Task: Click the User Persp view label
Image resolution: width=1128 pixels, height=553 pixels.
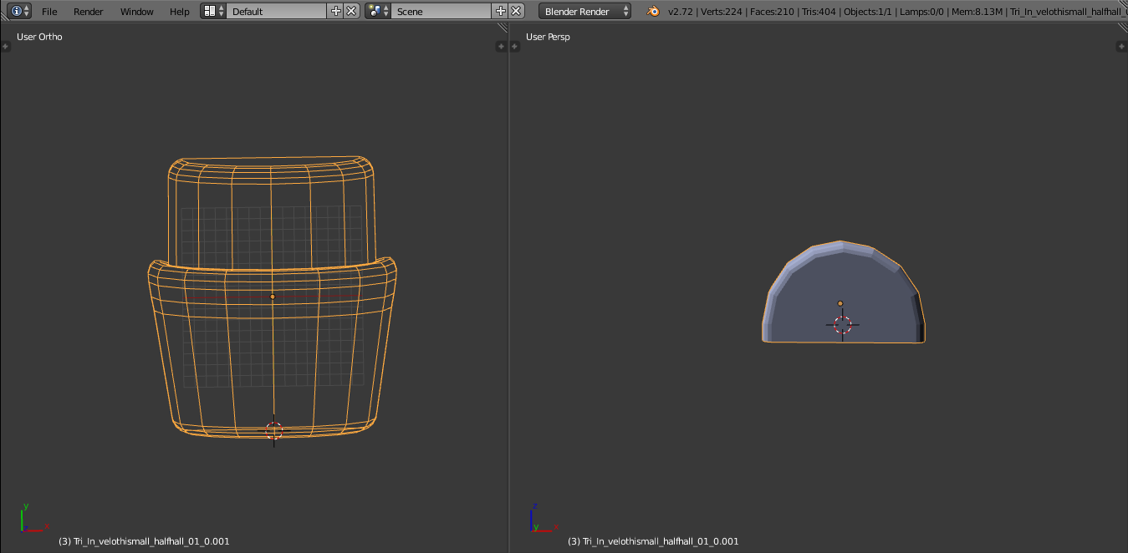Action: [548, 37]
